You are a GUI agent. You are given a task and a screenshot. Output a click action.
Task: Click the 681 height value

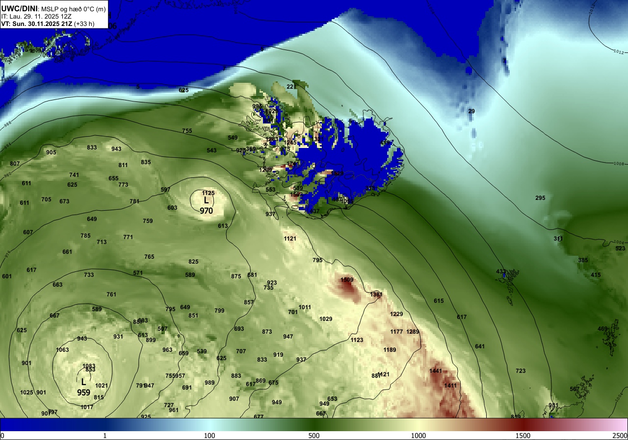252,275
